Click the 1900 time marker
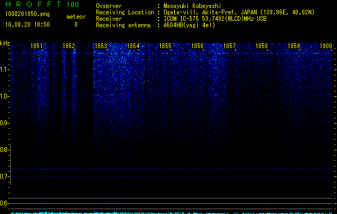Screen dimensions: 337x214 tap(326, 46)
